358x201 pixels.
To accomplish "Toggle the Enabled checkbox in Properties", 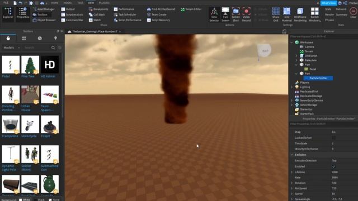I will tap(333, 166).
